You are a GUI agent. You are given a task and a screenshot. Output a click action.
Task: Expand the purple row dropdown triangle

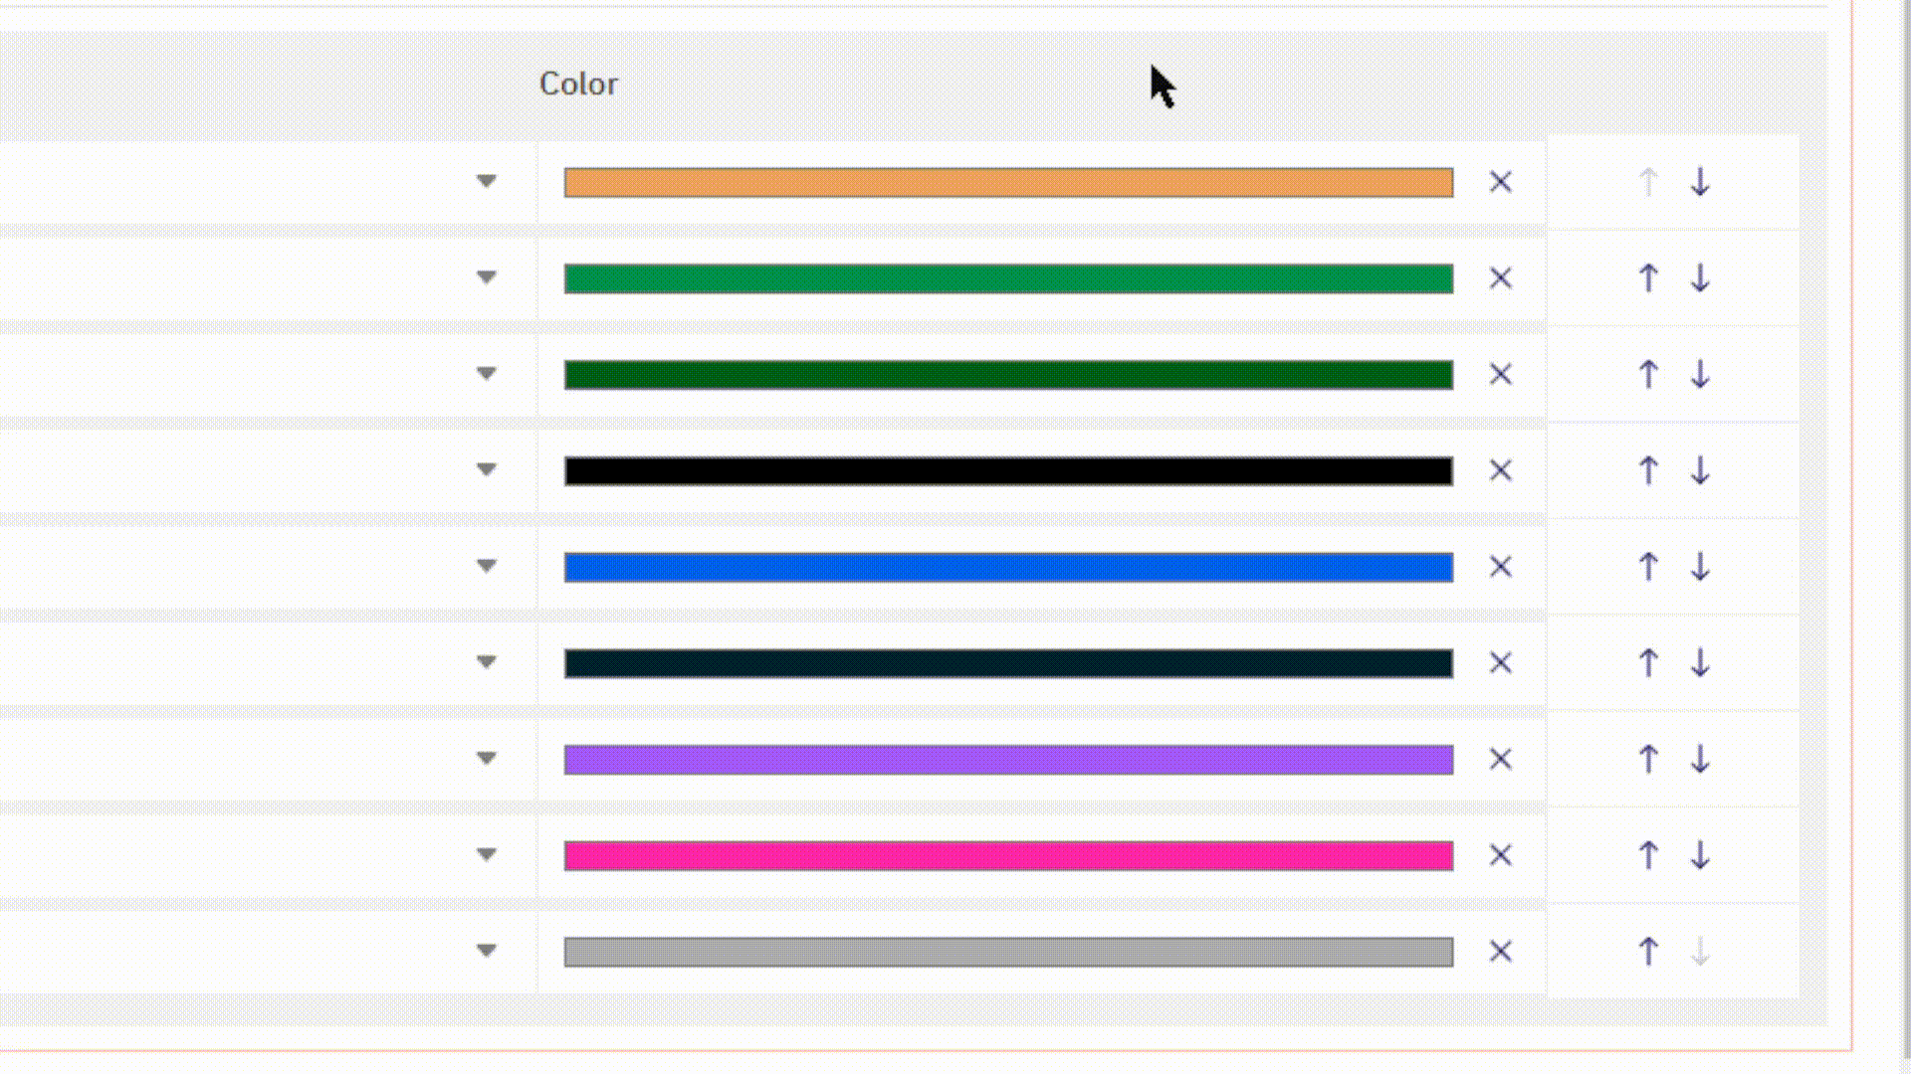coord(488,758)
